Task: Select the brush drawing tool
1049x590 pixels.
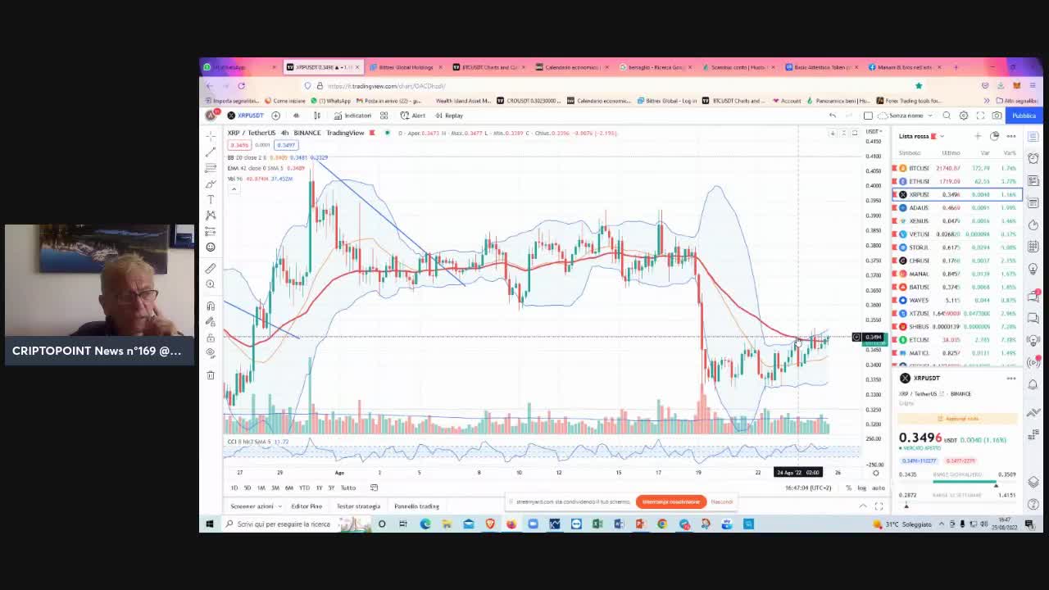Action: coord(211,184)
